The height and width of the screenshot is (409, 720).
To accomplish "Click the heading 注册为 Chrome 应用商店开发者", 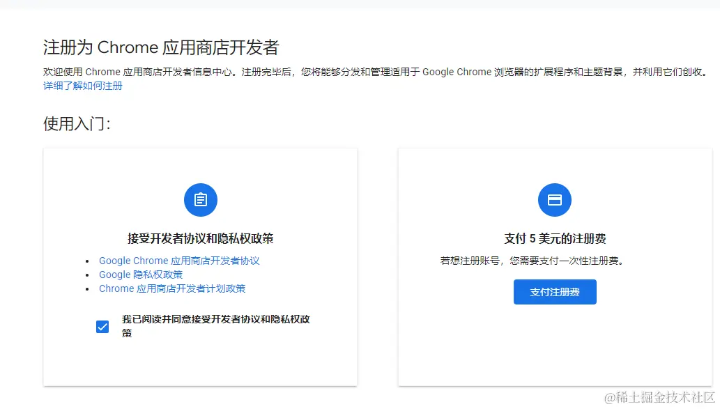I will pos(161,47).
